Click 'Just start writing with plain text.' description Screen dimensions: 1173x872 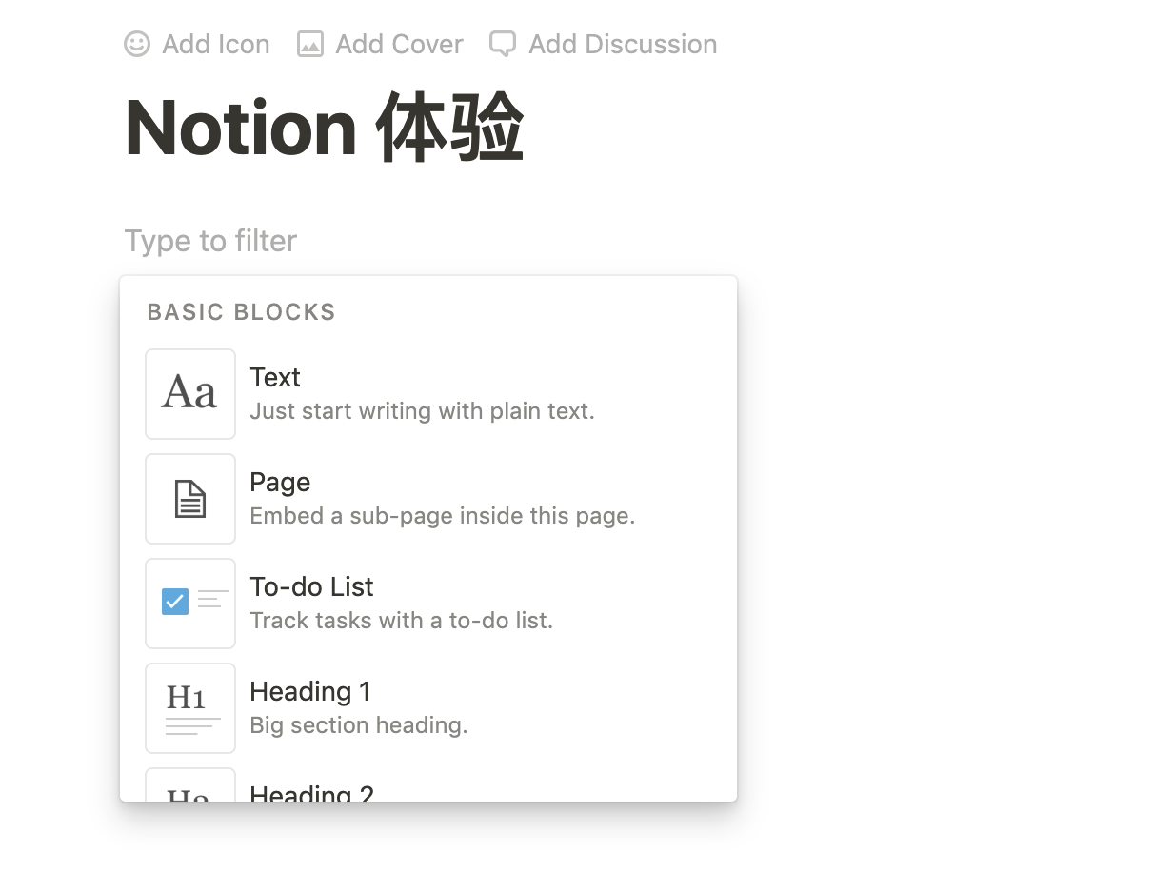tap(422, 411)
